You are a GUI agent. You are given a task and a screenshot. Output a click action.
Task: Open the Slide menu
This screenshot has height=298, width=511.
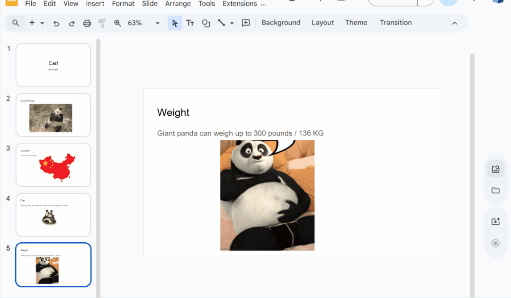[150, 4]
